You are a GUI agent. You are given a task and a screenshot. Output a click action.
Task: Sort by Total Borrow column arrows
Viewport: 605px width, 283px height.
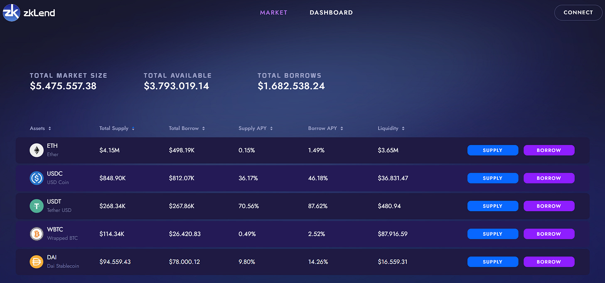coord(204,129)
